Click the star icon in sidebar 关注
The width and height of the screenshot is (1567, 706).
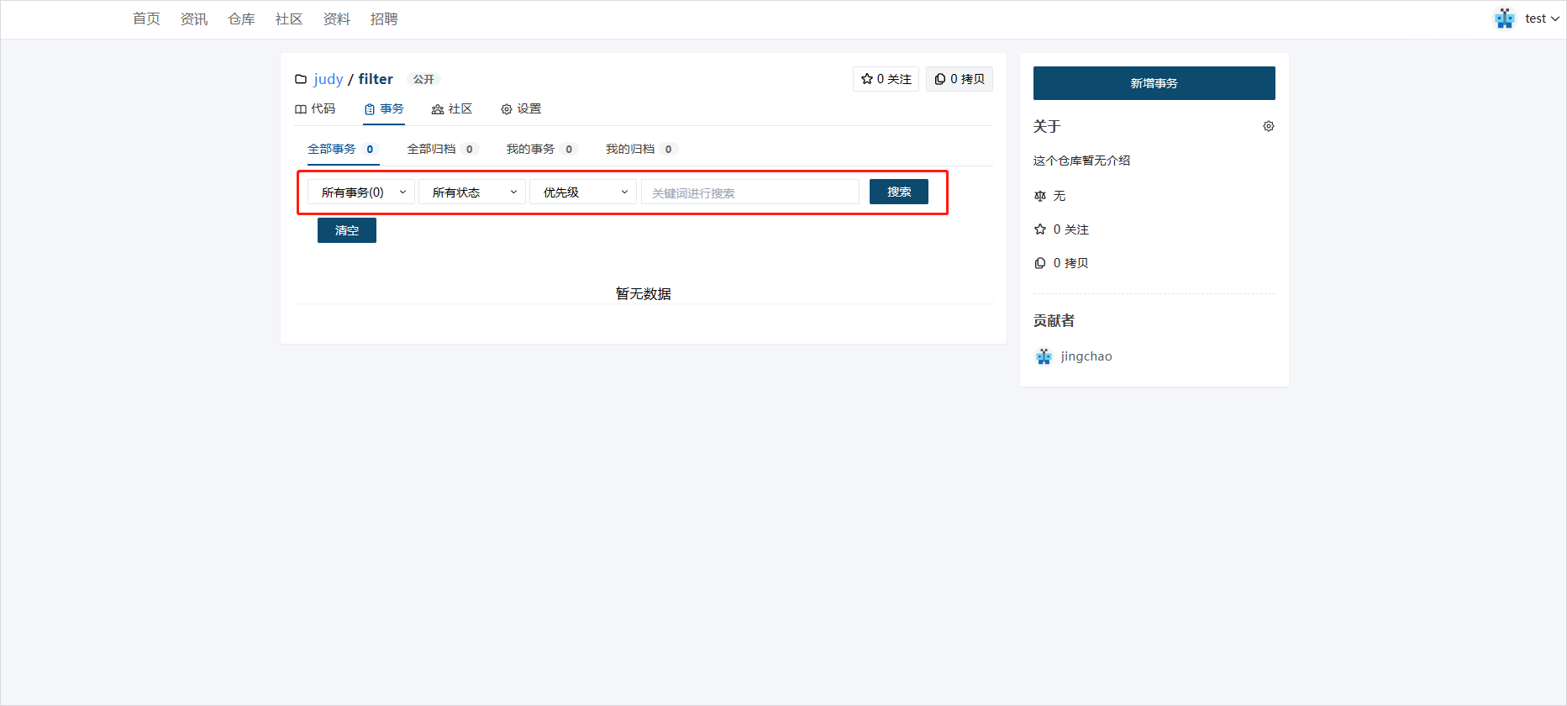(1040, 229)
